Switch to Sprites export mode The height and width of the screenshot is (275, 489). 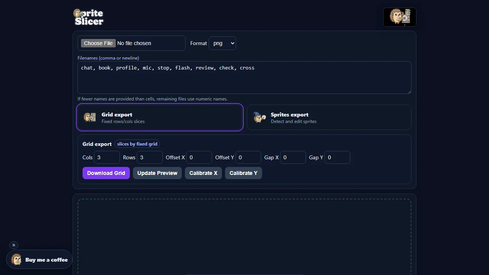pos(329,117)
